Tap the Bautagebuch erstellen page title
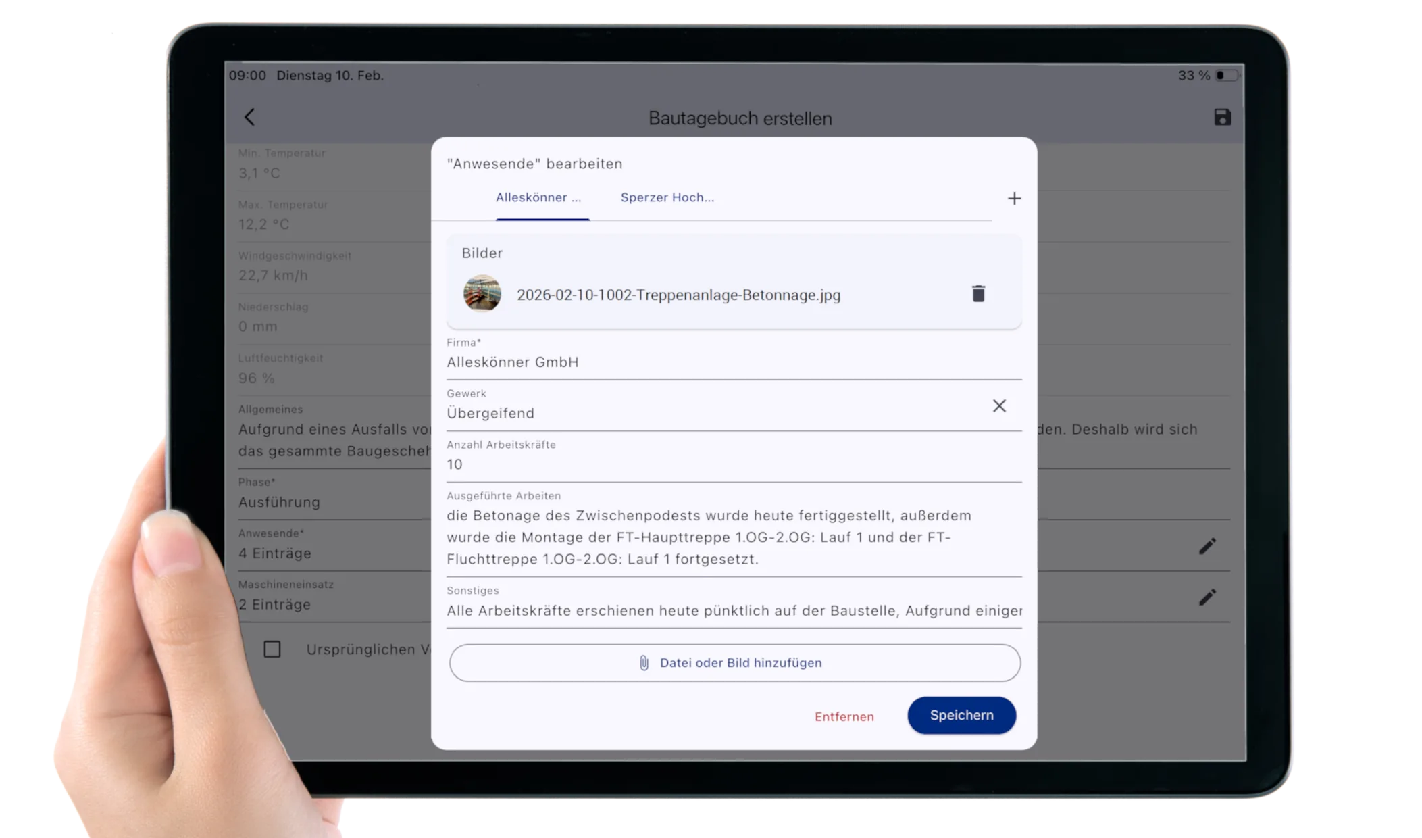Image resolution: width=1422 pixels, height=838 pixels. pyautogui.click(x=740, y=118)
